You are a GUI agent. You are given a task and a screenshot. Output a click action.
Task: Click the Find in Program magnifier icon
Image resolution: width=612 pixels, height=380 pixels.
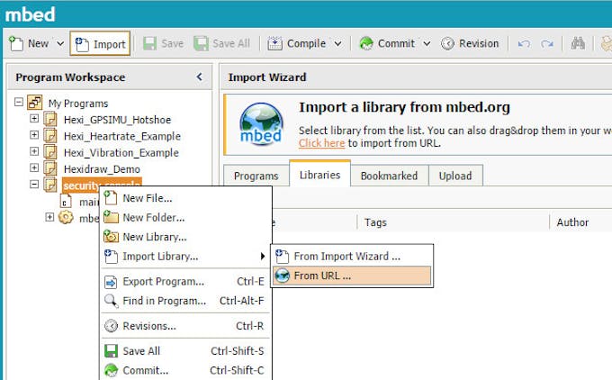pos(112,301)
